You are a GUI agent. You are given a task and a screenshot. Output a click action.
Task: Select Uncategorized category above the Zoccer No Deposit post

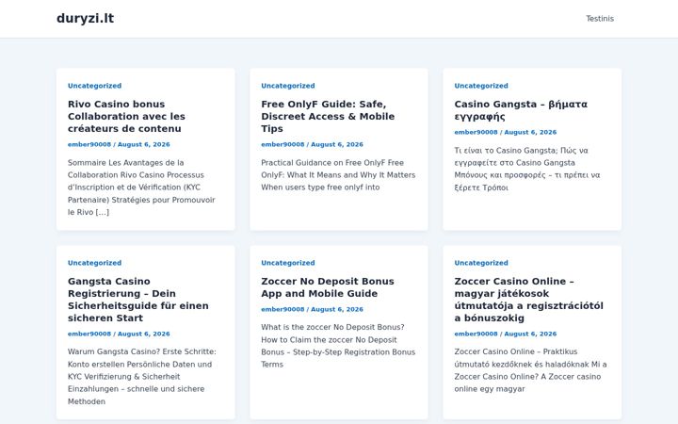click(x=288, y=263)
